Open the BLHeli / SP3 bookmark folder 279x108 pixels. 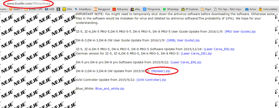coord(33,9)
